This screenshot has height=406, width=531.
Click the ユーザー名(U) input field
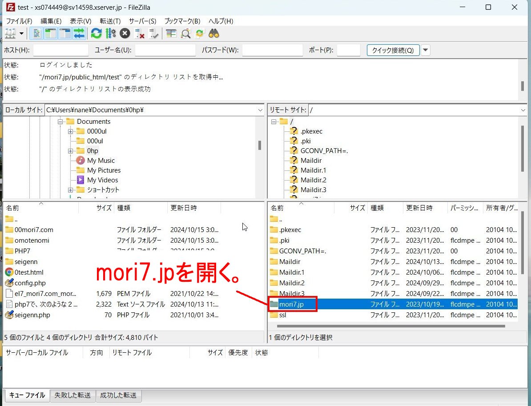point(165,50)
